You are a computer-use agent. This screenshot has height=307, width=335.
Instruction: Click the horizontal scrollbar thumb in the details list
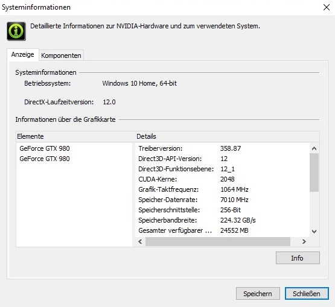coord(218,241)
